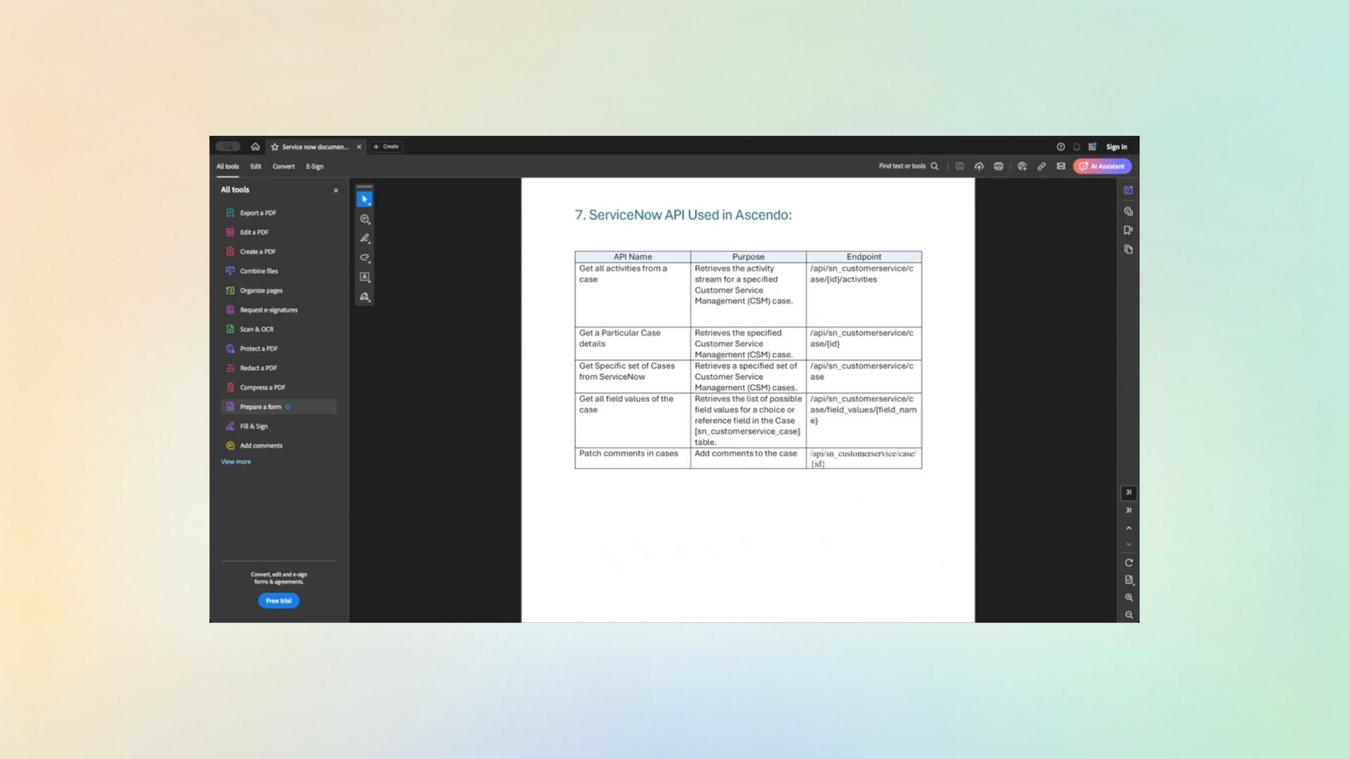Select the arrow selection tool
The width and height of the screenshot is (1349, 759).
[x=364, y=200]
